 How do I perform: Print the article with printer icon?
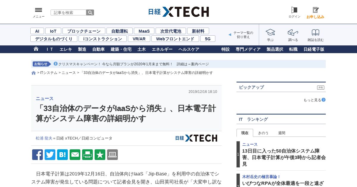(87, 155)
